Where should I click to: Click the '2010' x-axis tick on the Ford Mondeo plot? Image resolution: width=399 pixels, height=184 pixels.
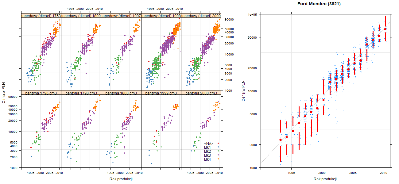tap(384, 173)
